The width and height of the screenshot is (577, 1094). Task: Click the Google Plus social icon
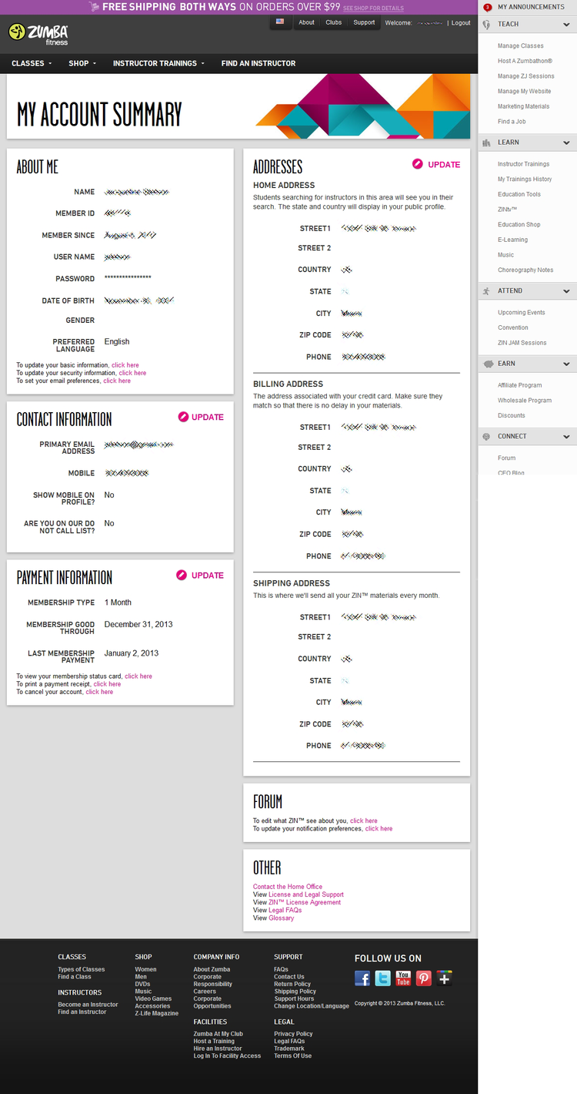445,978
